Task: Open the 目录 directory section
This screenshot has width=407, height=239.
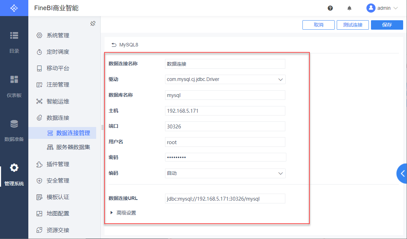Action: click(x=14, y=43)
